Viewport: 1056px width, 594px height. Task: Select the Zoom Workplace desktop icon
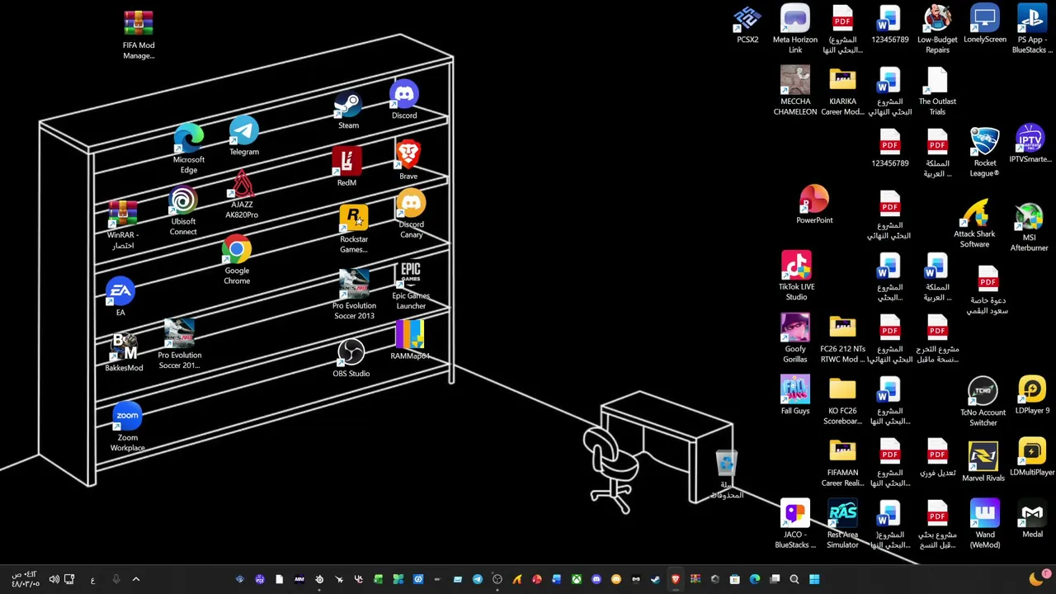(128, 428)
